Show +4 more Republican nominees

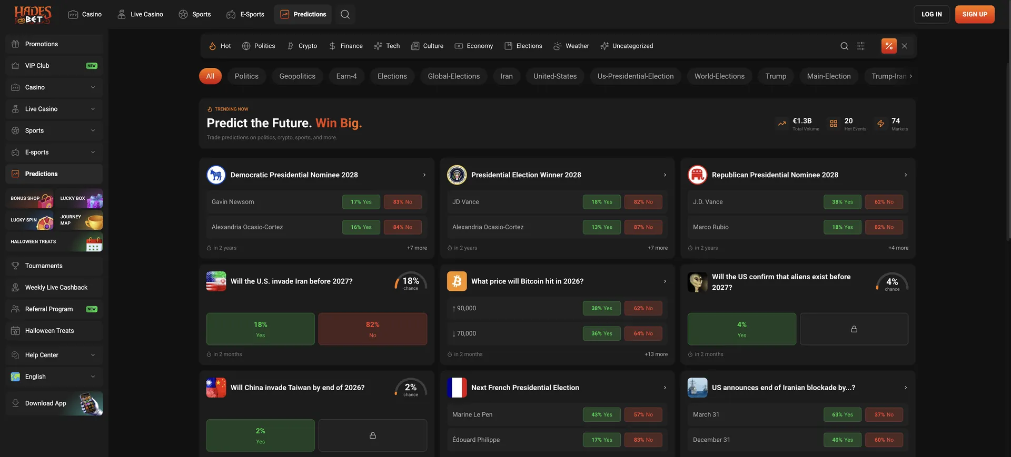pyautogui.click(x=898, y=248)
